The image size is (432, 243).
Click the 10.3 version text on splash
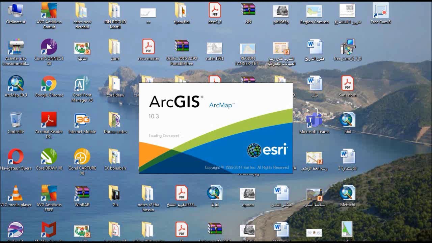pos(154,116)
